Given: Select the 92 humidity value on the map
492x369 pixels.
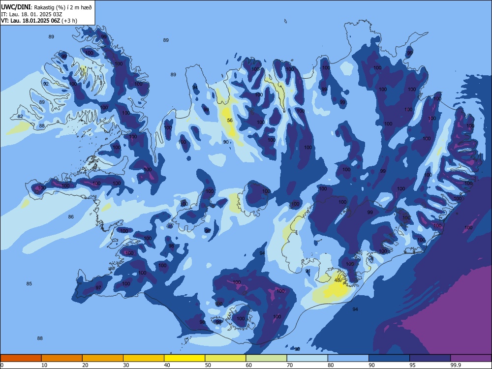Looking at the screenshot, I should (46, 84).
